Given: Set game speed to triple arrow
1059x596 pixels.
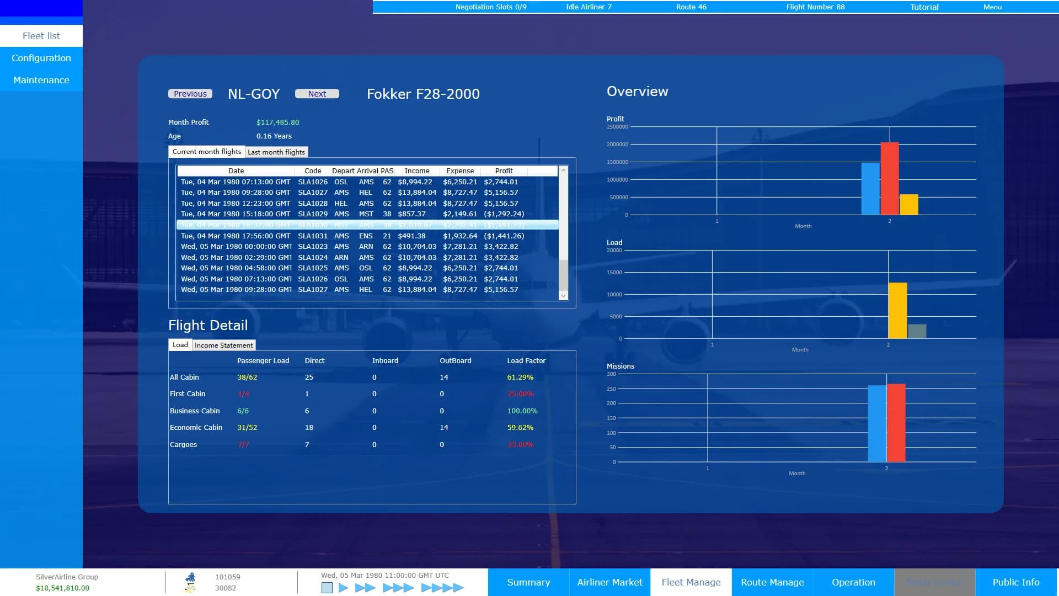Looking at the screenshot, I should [x=398, y=588].
